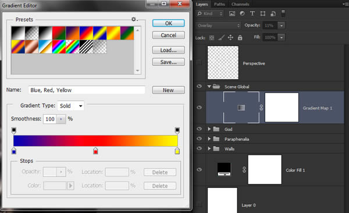The image size is (349, 213).
Task: Open the Overlay blend mode dropdown
Action: coord(218,26)
